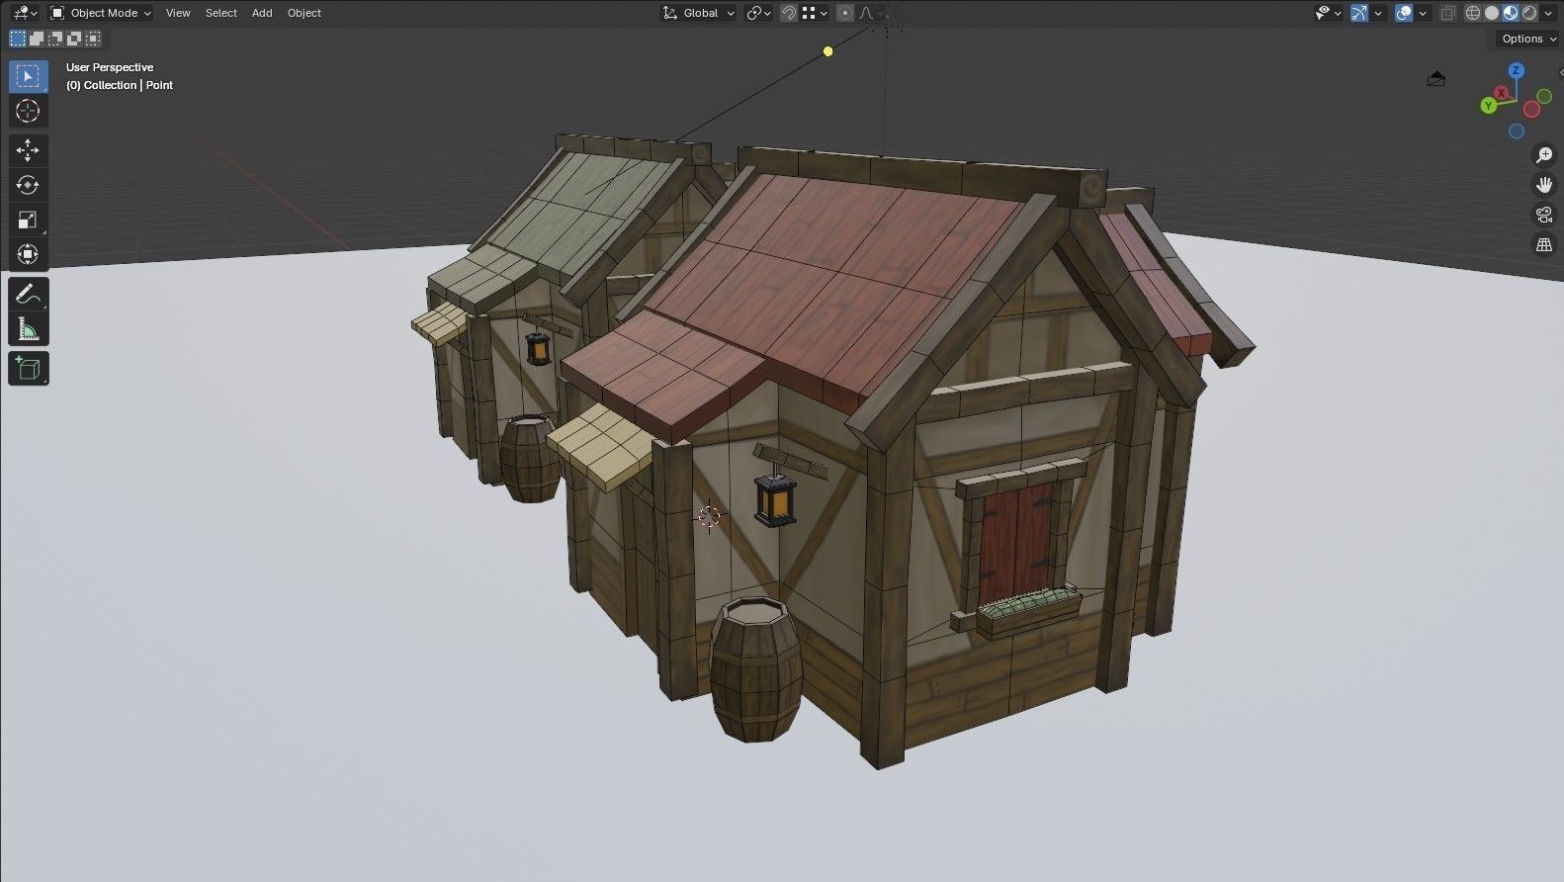This screenshot has width=1564, height=882.
Task: Choose the Move tool
Action: (28, 150)
